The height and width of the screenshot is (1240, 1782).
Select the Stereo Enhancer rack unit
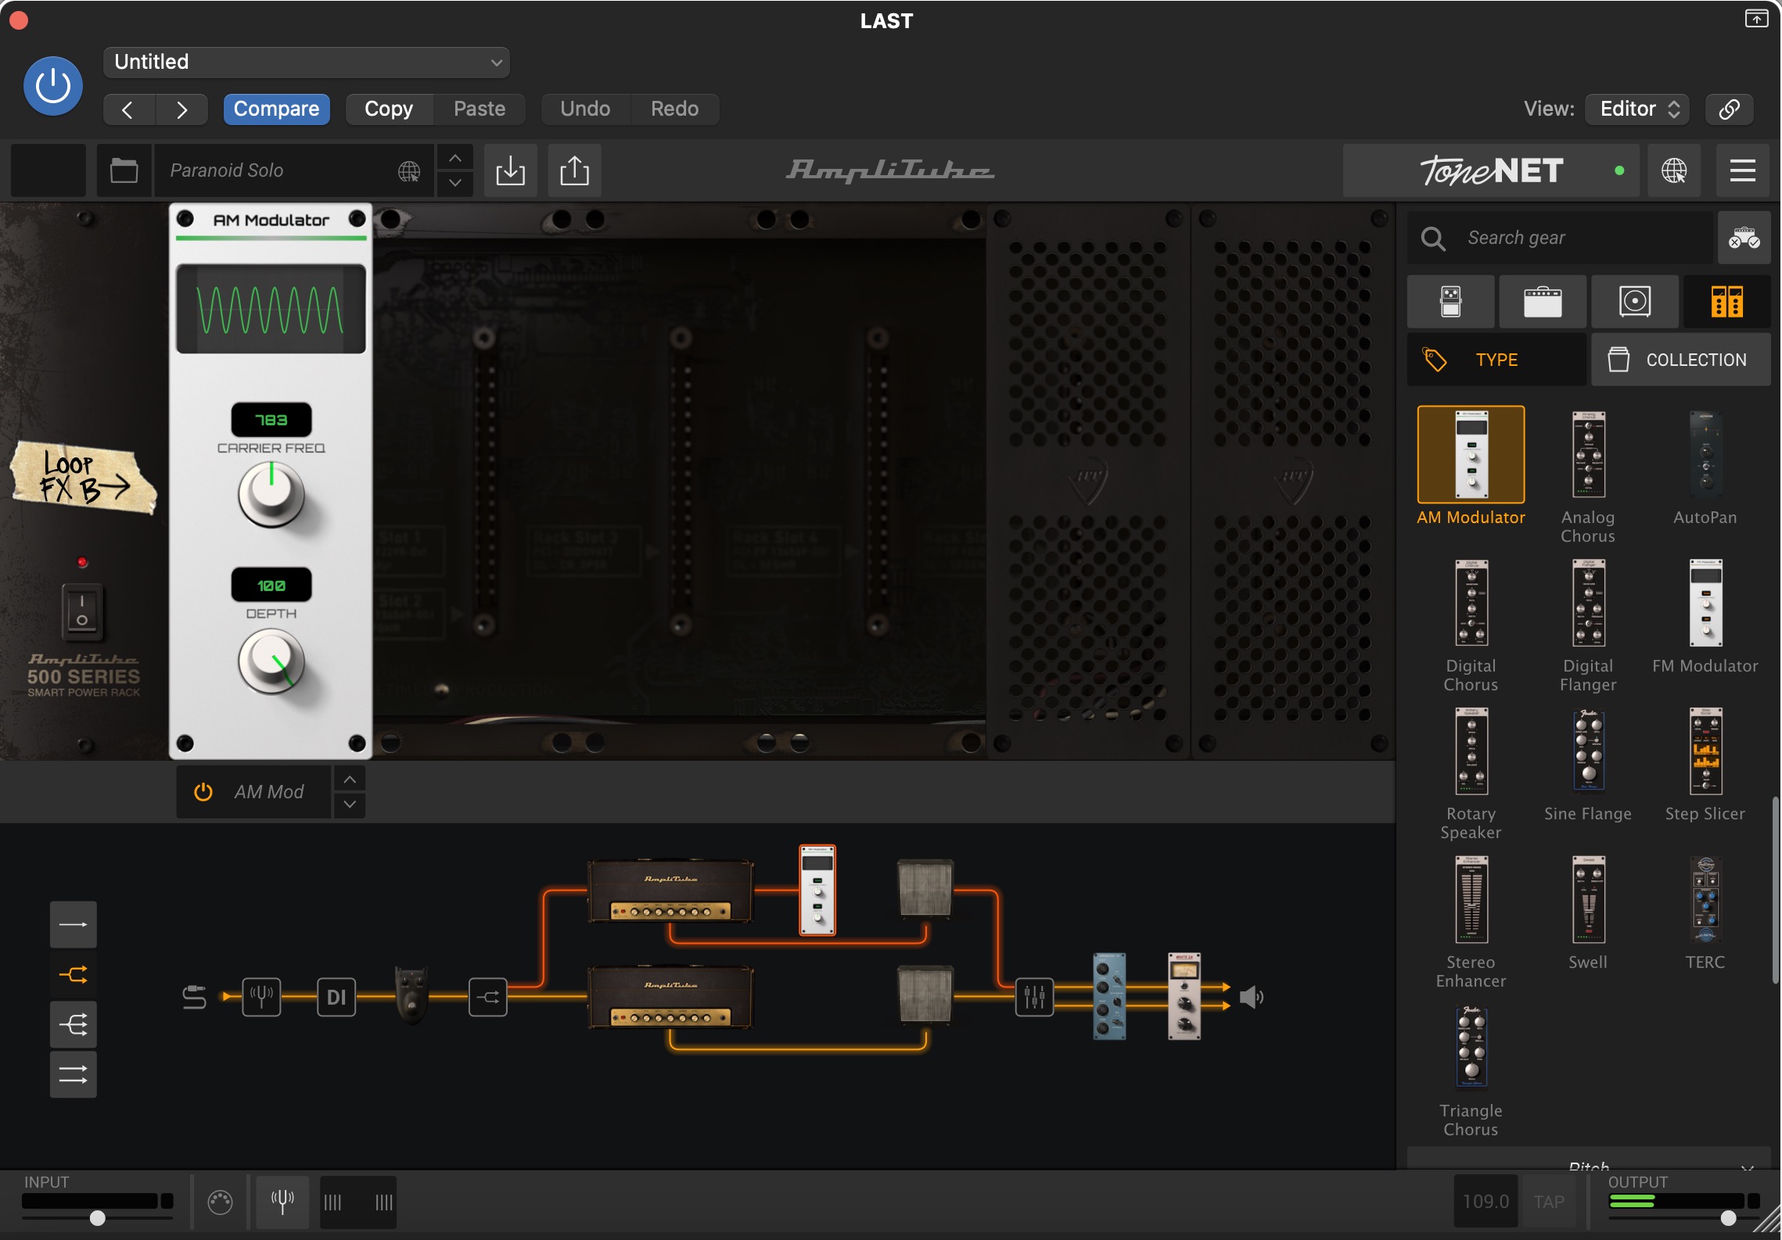coord(1471,900)
